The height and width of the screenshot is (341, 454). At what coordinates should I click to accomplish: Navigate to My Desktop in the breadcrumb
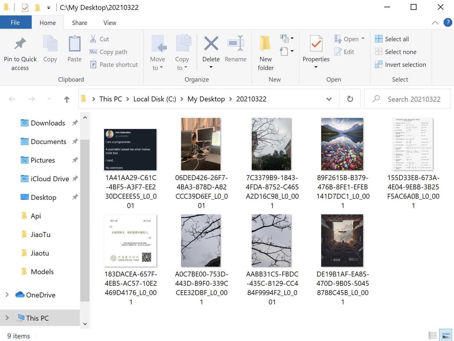pyautogui.click(x=206, y=99)
